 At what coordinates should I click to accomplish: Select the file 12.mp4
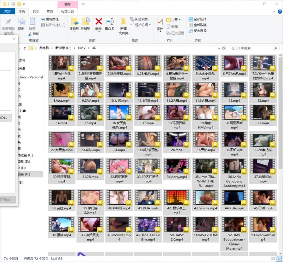[234, 93]
